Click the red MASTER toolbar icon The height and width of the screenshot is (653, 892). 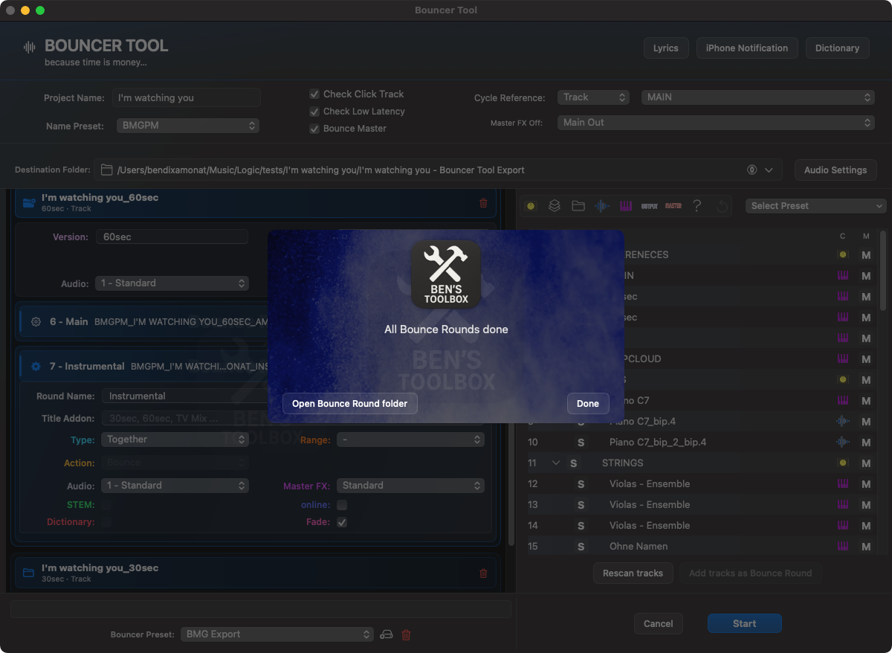(x=673, y=206)
